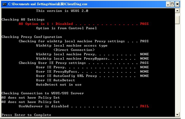Click the "User IE Proxy" label
The width and height of the screenshot is (185, 119).
coord(50,67)
